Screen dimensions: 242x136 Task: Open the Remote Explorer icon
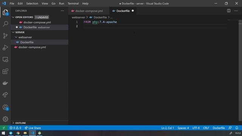coord(5,60)
